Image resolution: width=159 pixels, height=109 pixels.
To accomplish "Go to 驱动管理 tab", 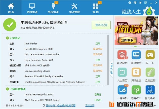I will [x=74, y=8].
